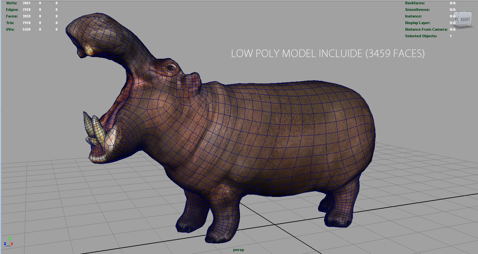Click the Selected Objects HUD label
This screenshot has width=478, height=254.
(x=421, y=36)
